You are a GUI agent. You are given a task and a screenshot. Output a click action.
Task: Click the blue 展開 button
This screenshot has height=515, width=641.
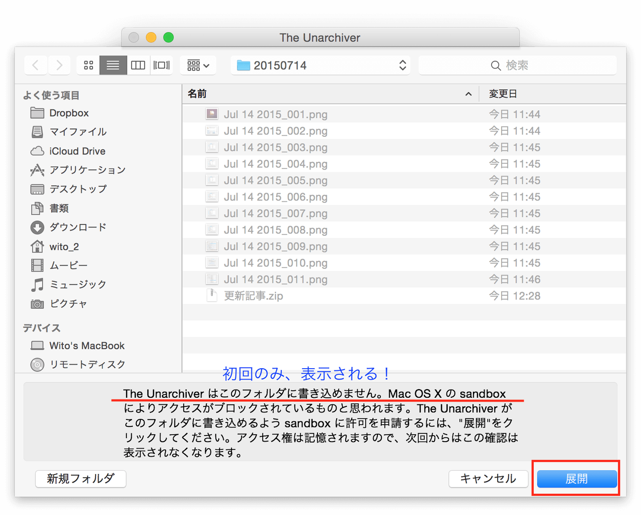pos(577,479)
